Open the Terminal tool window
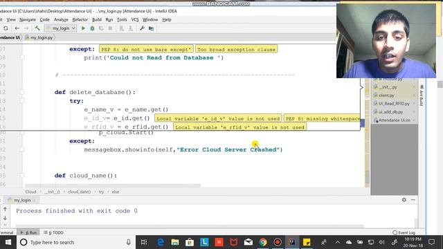The width and height of the screenshot is (443, 249). tap(7, 232)
